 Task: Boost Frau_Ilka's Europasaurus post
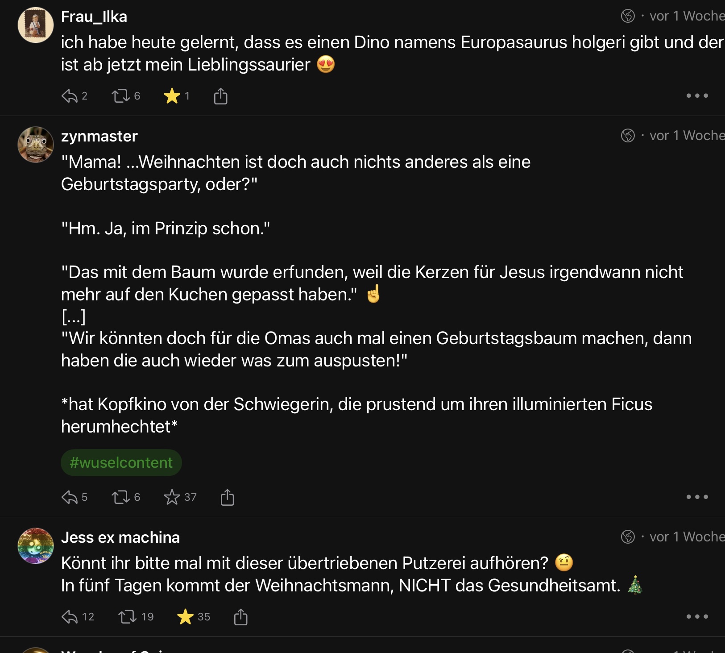(x=120, y=96)
